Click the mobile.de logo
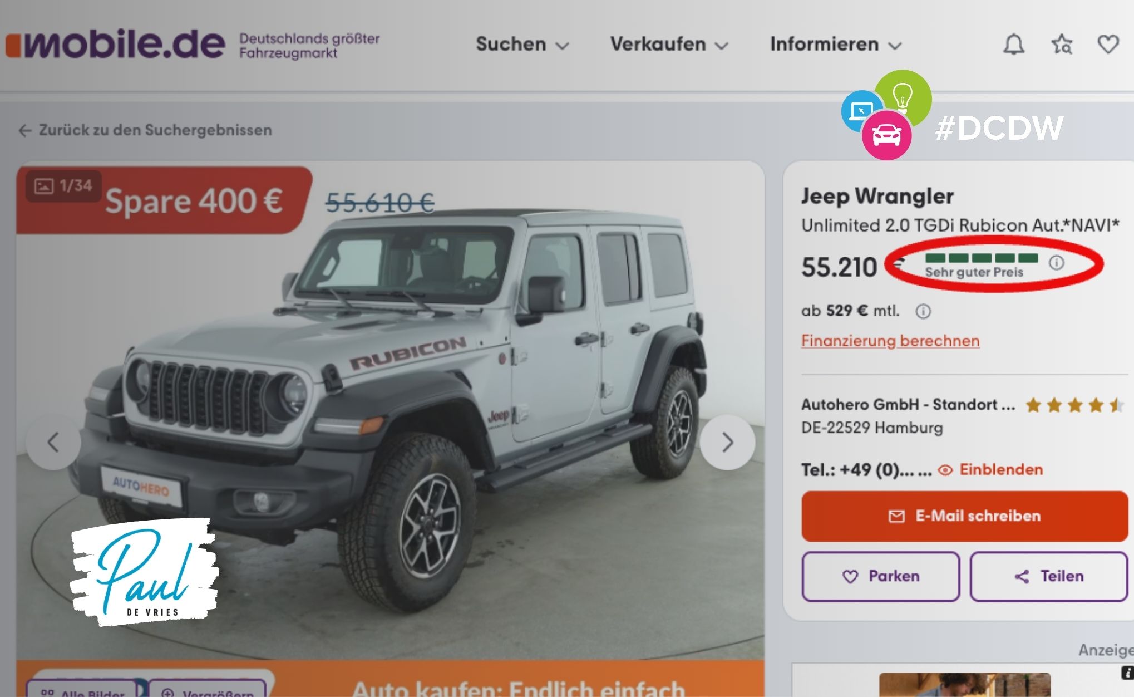The height and width of the screenshot is (697, 1134). (x=115, y=44)
